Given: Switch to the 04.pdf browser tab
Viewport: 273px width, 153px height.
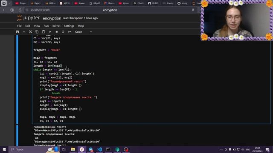Looking at the screenshot, I should [95, 3].
